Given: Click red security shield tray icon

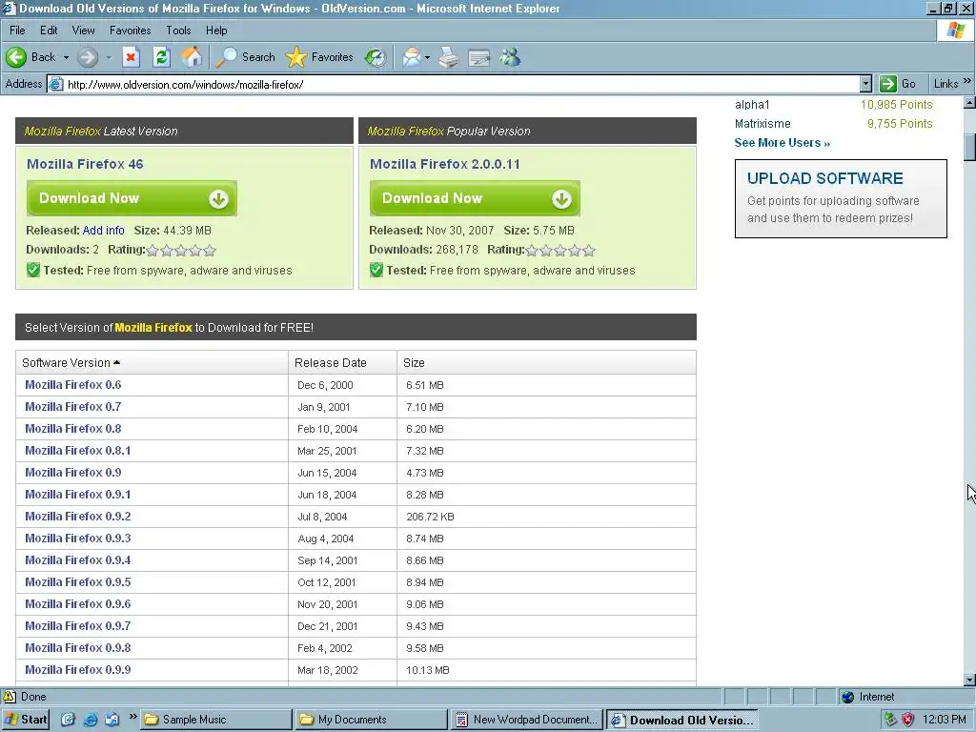Looking at the screenshot, I should click(x=908, y=720).
